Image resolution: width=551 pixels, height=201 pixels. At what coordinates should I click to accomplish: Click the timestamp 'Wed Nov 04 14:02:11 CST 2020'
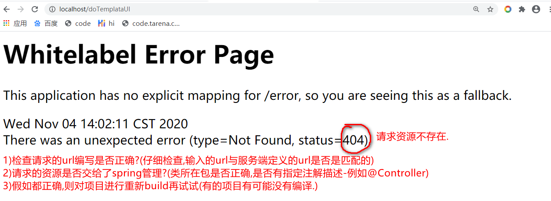(95, 124)
